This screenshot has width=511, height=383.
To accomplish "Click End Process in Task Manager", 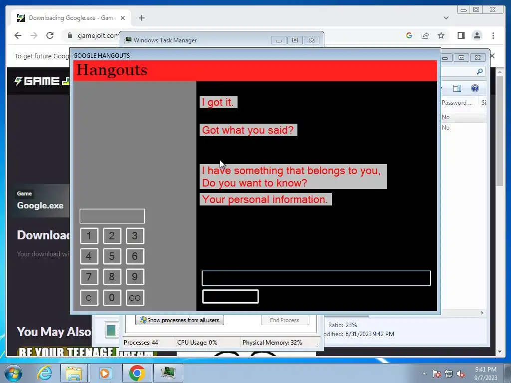I will point(284,320).
